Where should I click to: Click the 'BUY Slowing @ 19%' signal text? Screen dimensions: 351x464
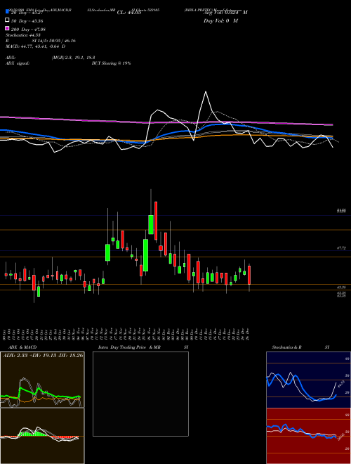[111, 63]
